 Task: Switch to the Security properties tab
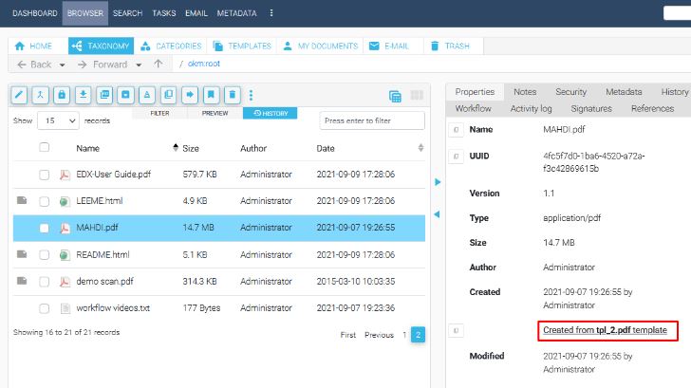click(570, 92)
